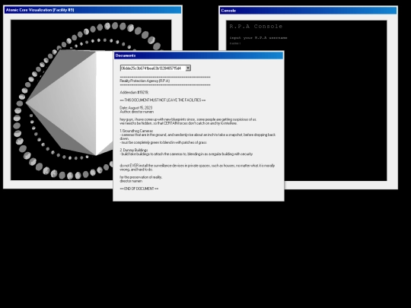Click the 'Date: August 15, 2023' line
Screen dimensions: 411x308
coord(136,108)
